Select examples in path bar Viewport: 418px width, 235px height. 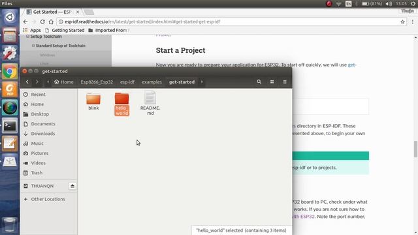pyautogui.click(x=152, y=82)
